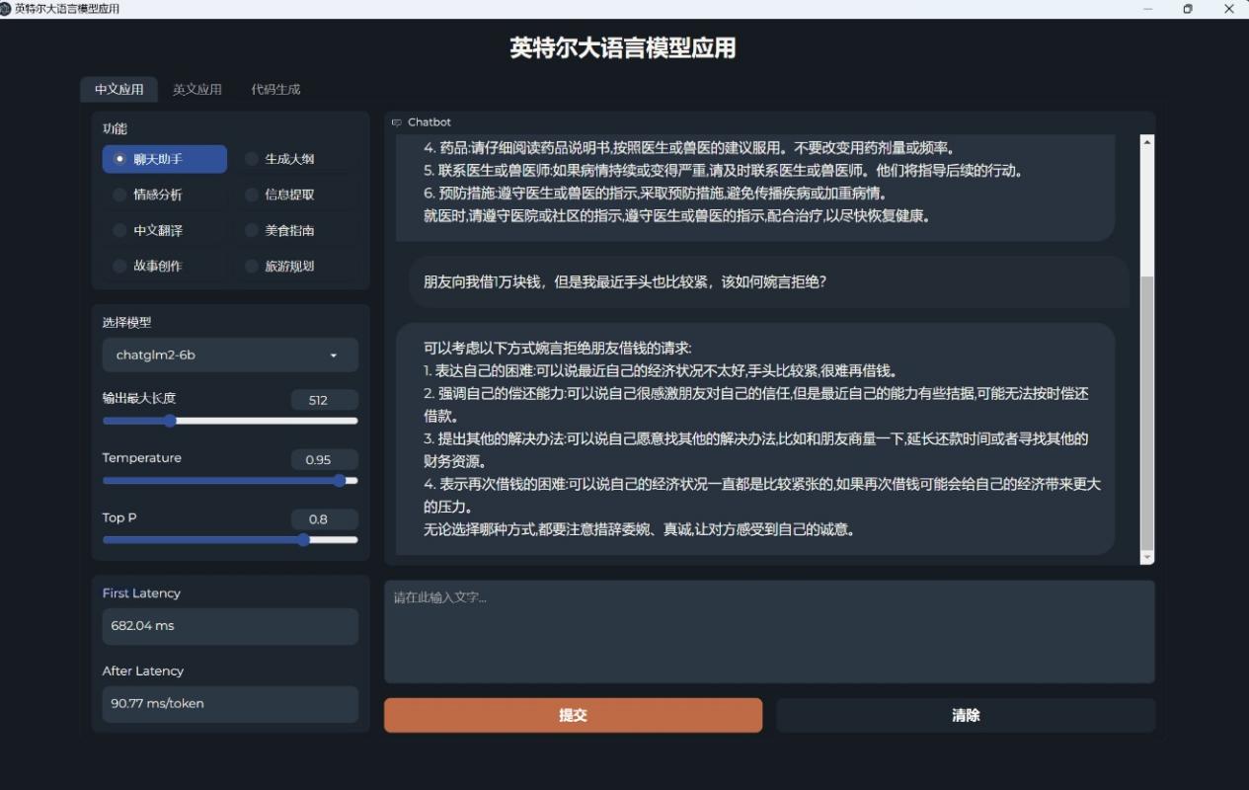Image resolution: width=1249 pixels, height=790 pixels.
Task: Select the 中文翻译 function
Action: coord(165,229)
